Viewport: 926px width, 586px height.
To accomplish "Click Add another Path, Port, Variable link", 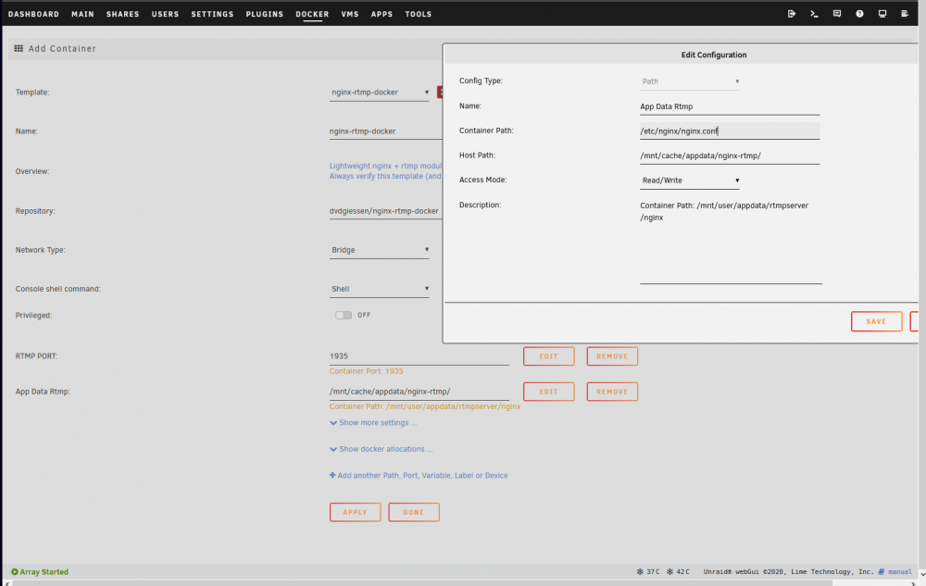I will [x=419, y=476].
